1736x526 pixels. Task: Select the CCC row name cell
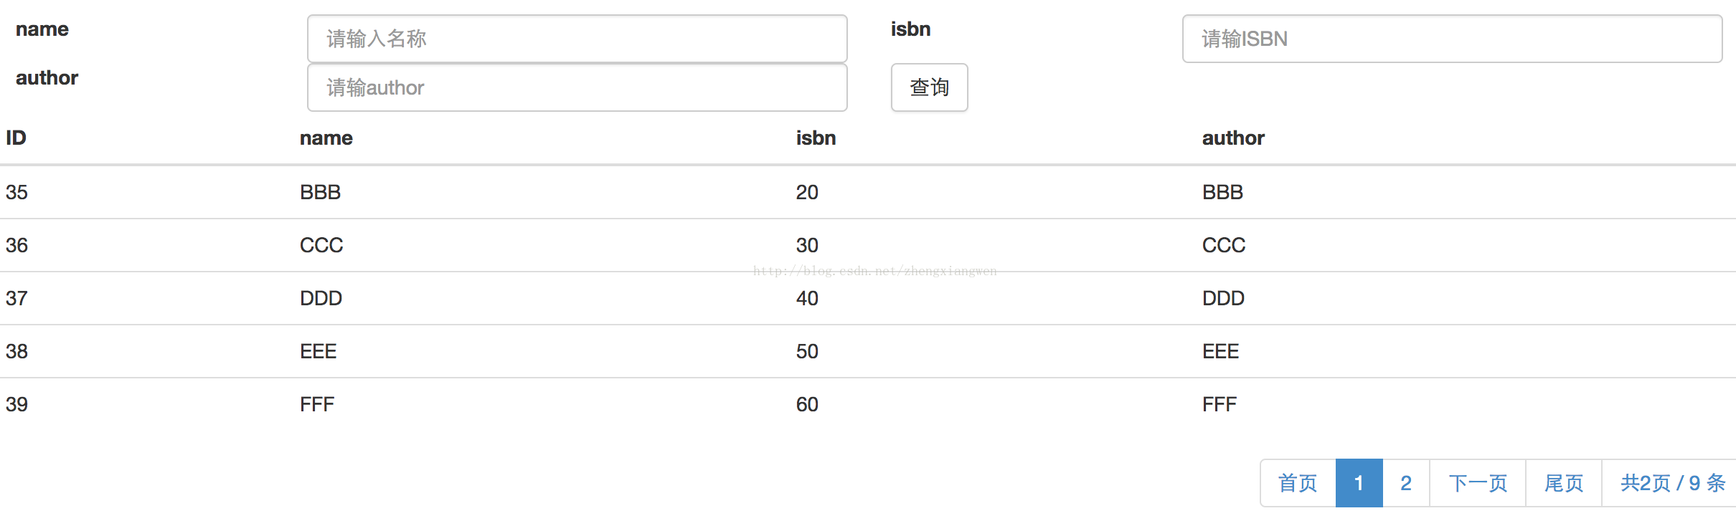pos(321,245)
